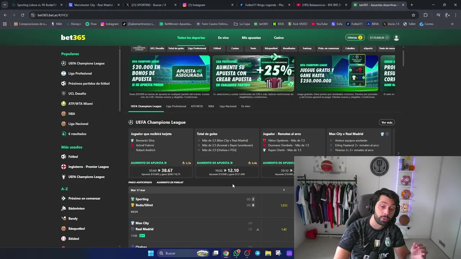The width and height of the screenshot is (461, 259).
Task: Switch to the ATP/WTA sub-tab
Action: [x=197, y=106]
